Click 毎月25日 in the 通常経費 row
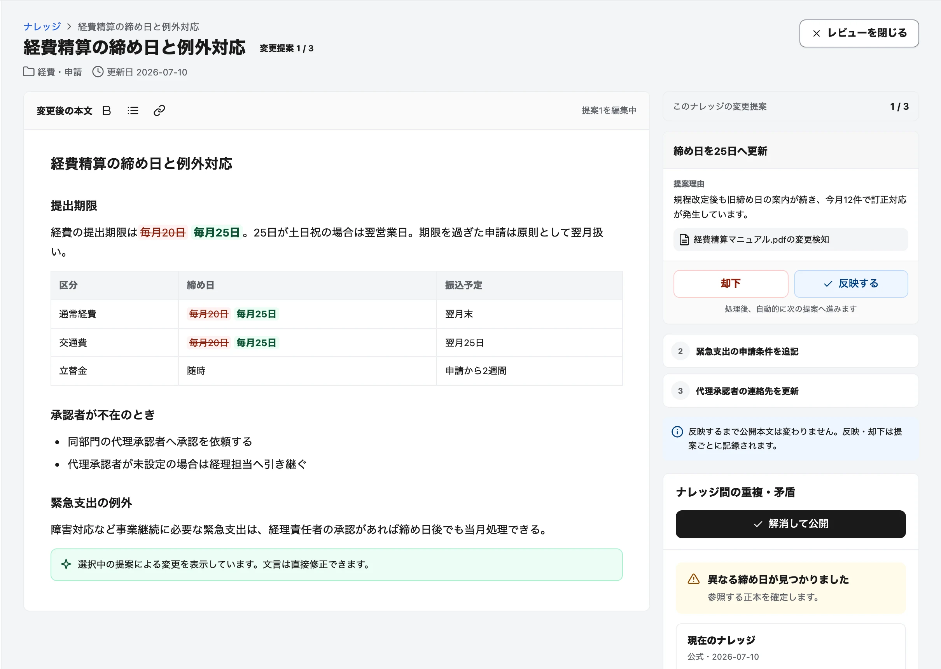941x669 pixels. (x=256, y=314)
